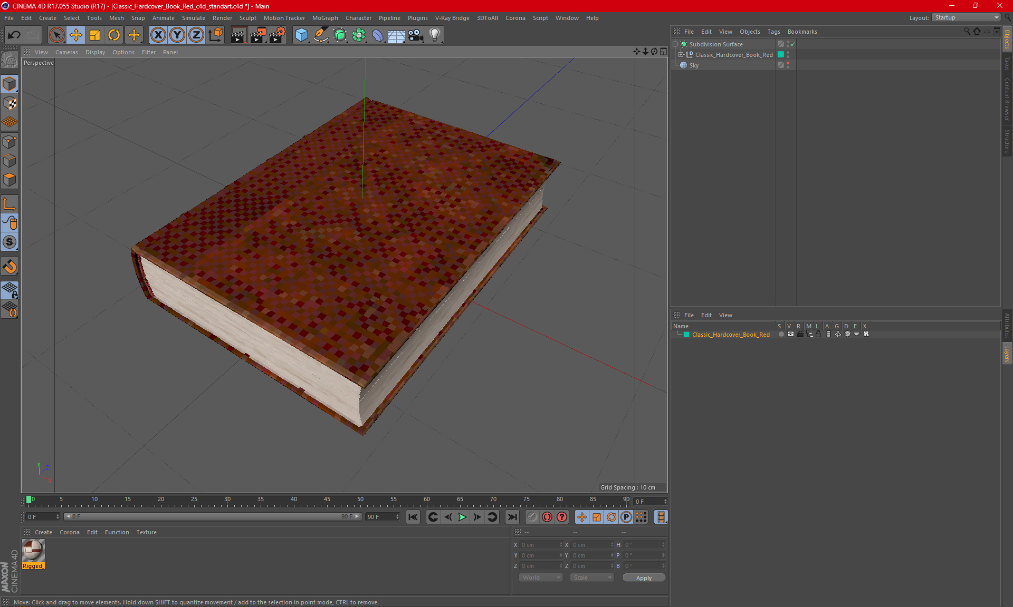This screenshot has height=607, width=1013.
Task: Toggle Y axis lock
Action: (177, 35)
